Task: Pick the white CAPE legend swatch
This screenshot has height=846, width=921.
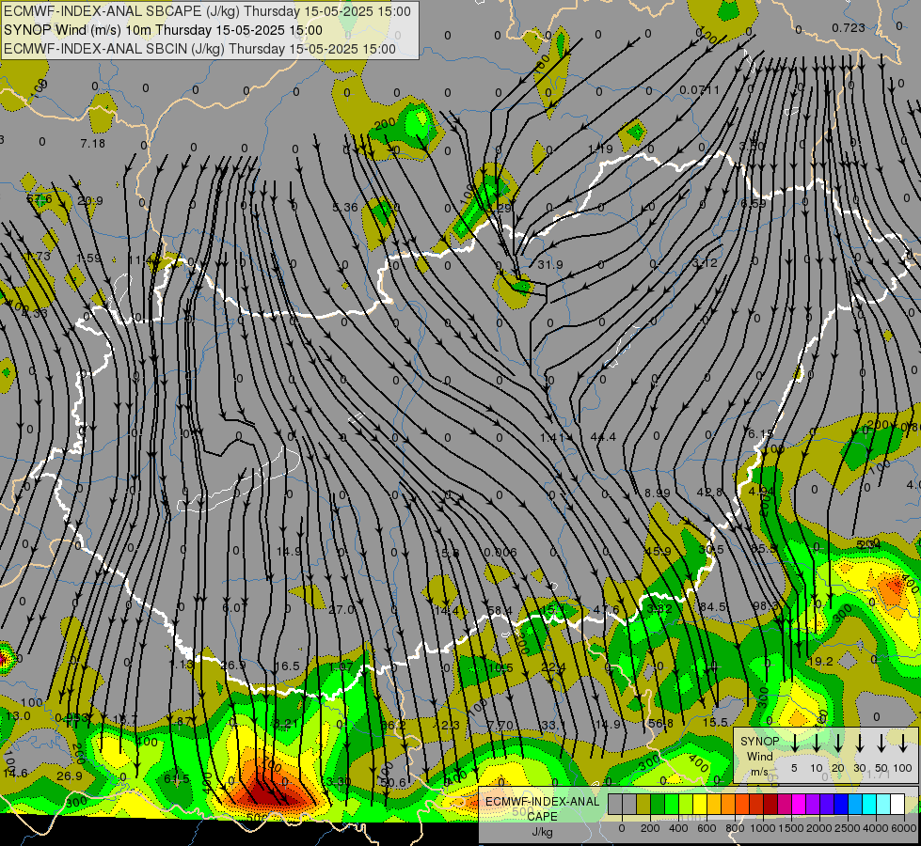Action: click(x=897, y=804)
